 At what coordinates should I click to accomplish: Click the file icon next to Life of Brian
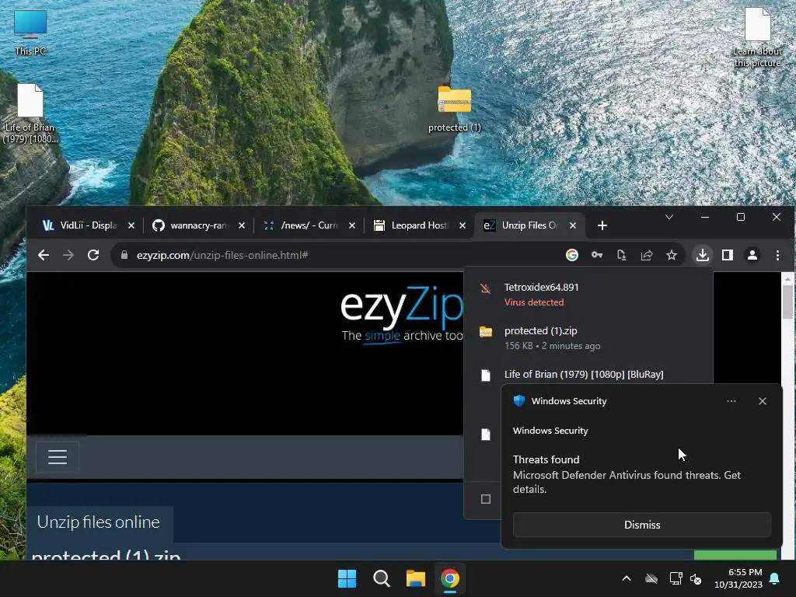point(486,375)
